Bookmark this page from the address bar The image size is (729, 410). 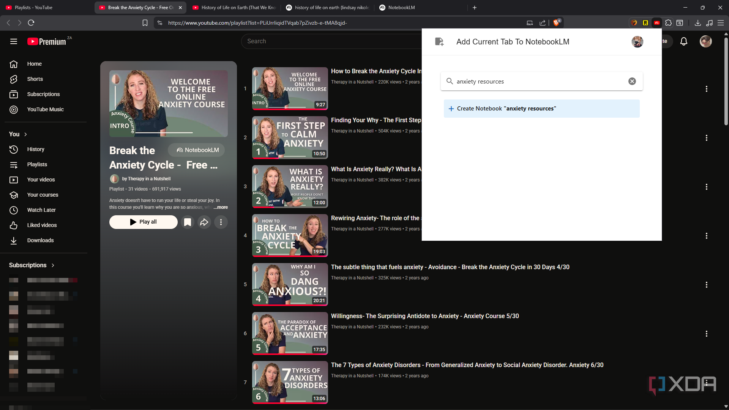145,23
